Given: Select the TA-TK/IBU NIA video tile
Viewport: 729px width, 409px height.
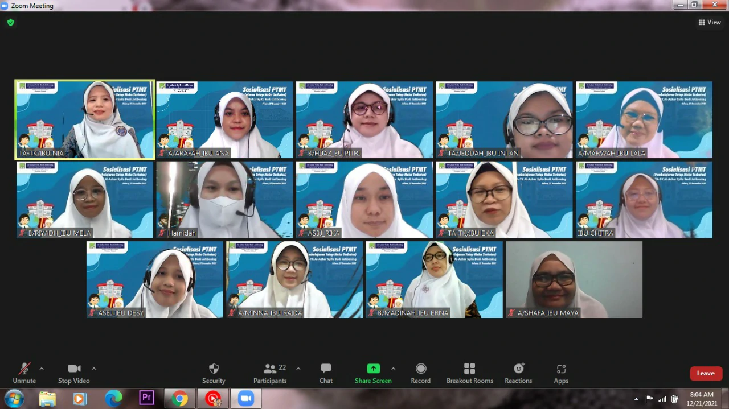Looking at the screenshot, I should click(x=85, y=119).
